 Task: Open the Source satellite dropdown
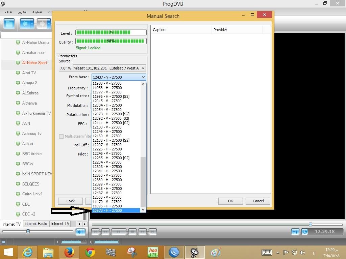click(x=102, y=68)
